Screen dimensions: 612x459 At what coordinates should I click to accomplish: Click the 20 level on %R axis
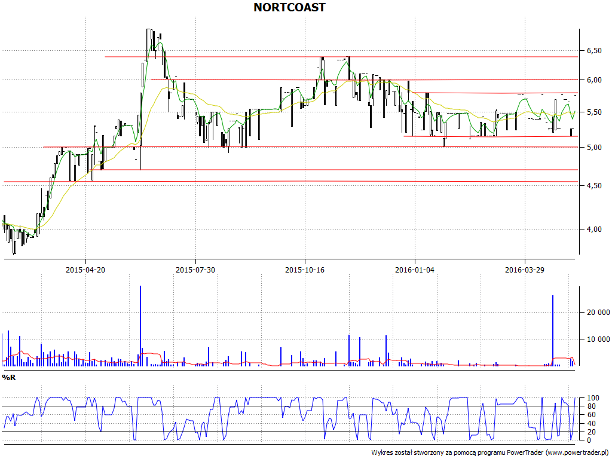(x=592, y=432)
